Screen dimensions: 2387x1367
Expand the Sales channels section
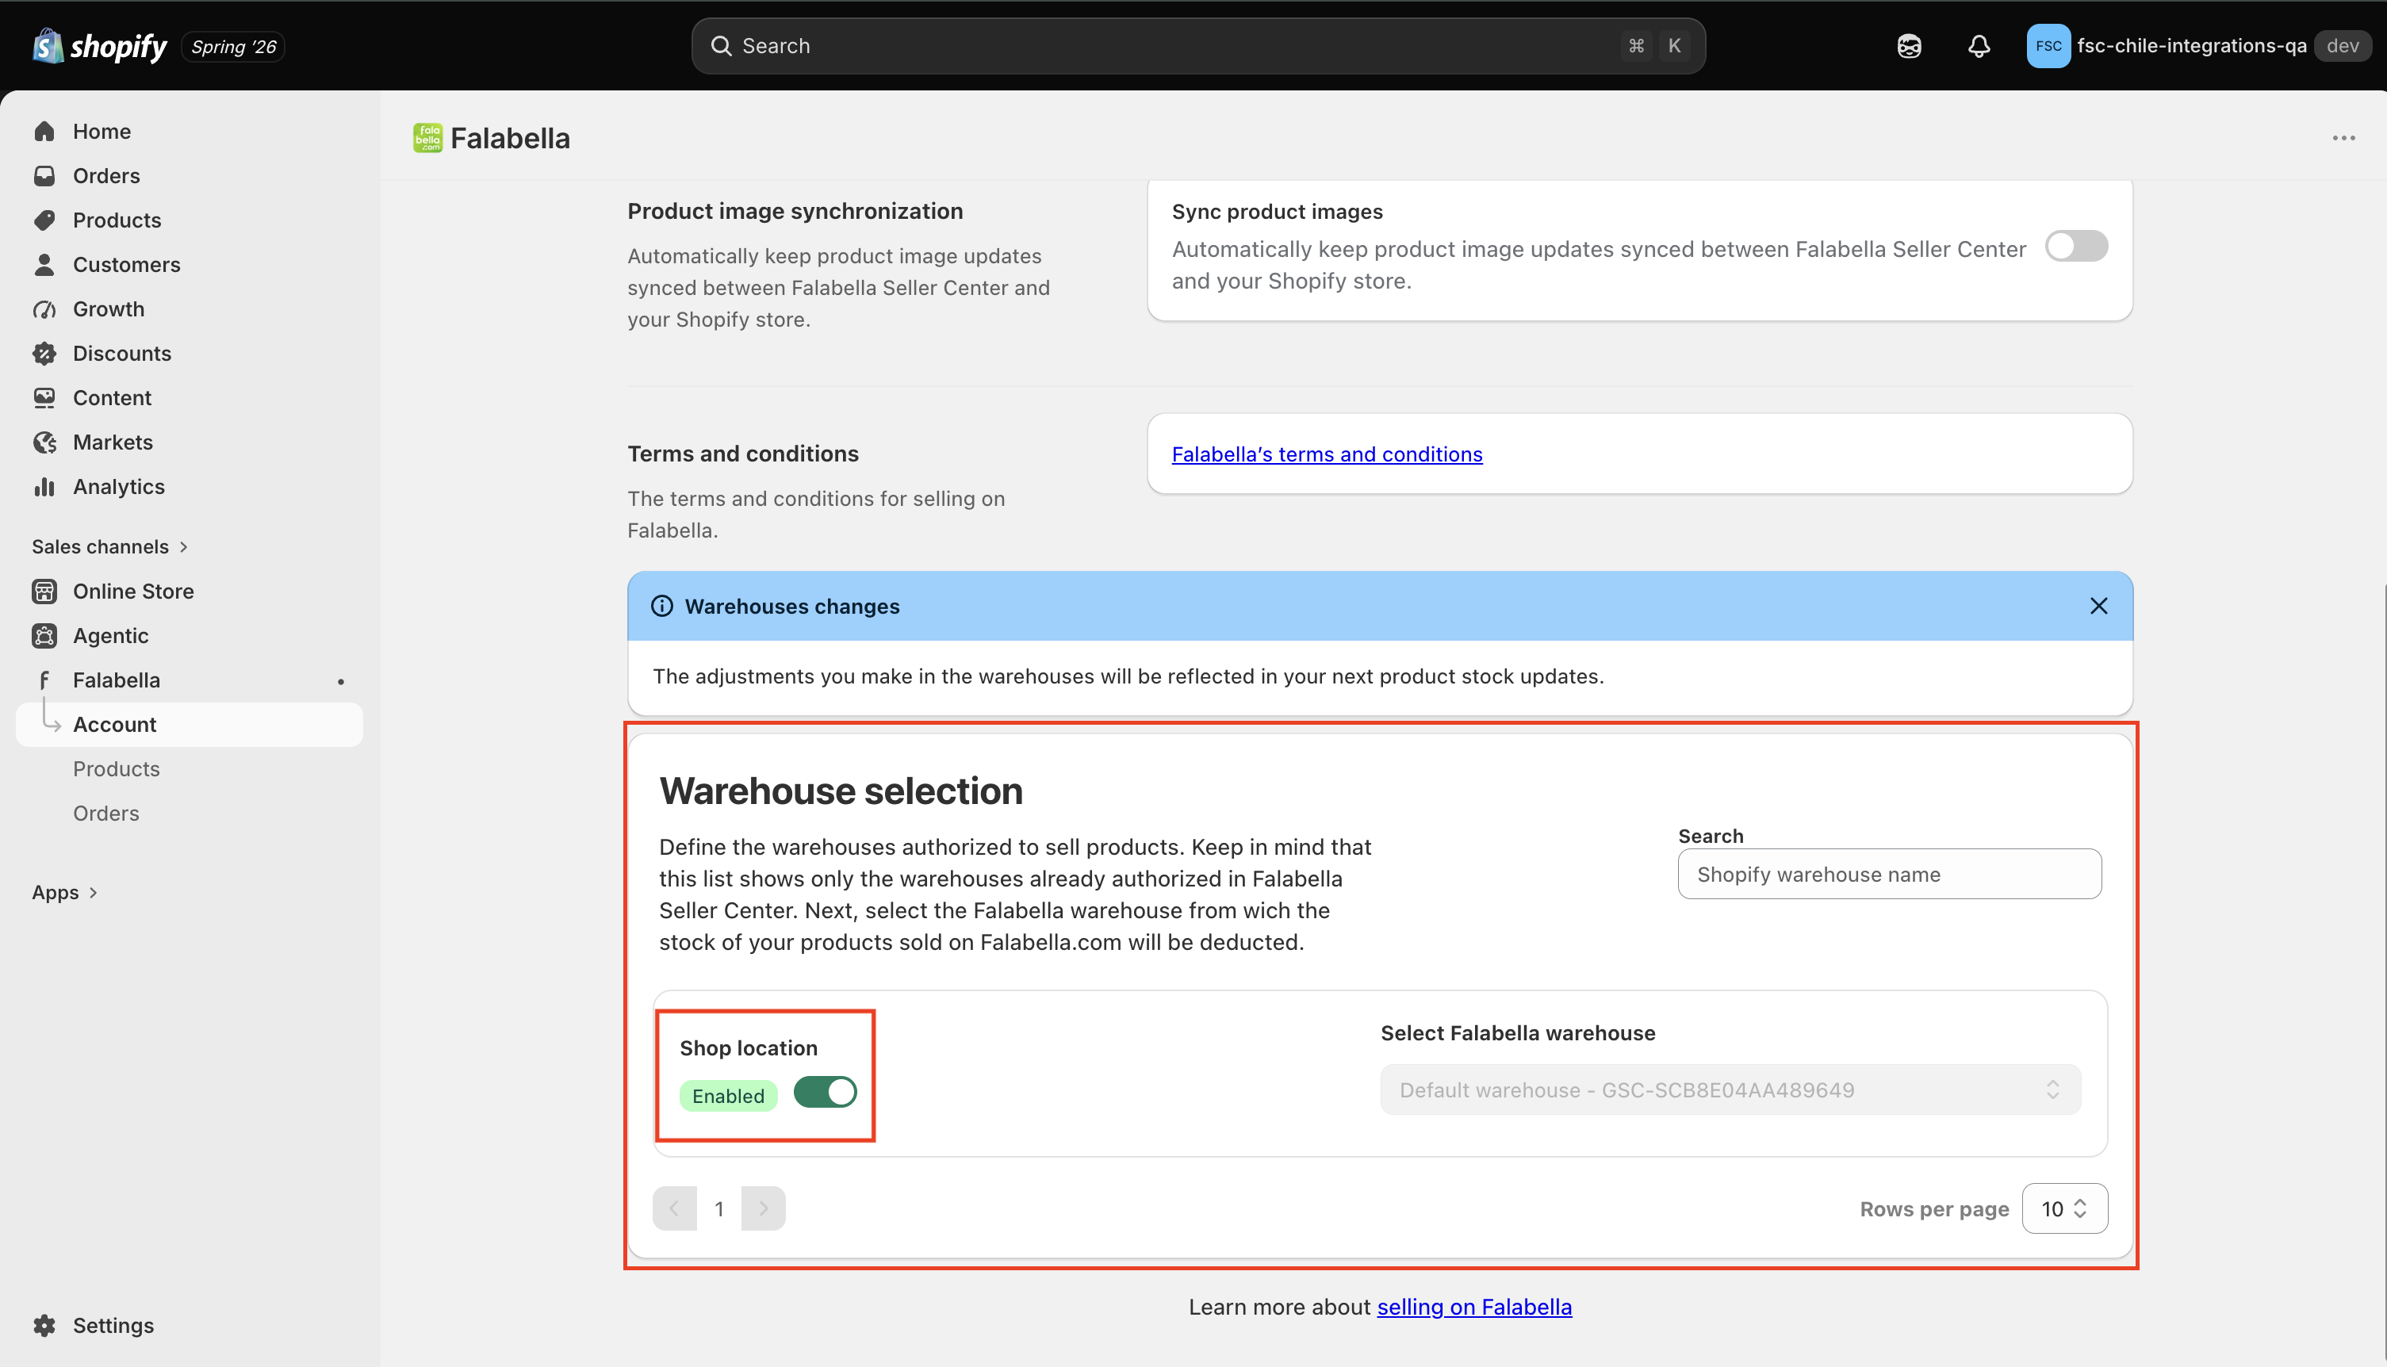(x=110, y=546)
